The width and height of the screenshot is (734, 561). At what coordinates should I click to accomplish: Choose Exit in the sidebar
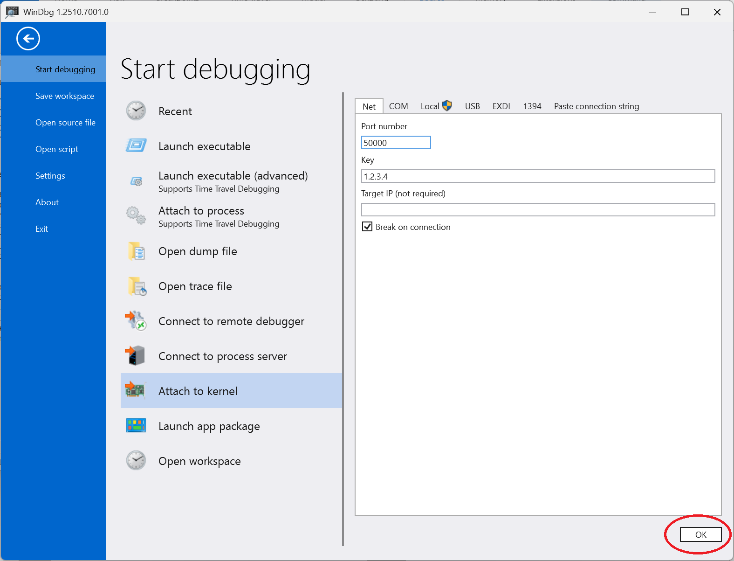point(54,229)
